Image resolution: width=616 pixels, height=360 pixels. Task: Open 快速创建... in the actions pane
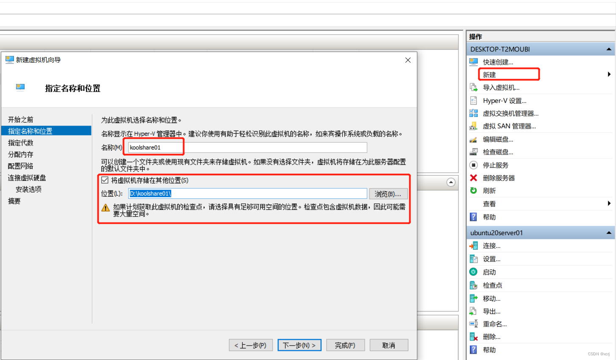[498, 62]
